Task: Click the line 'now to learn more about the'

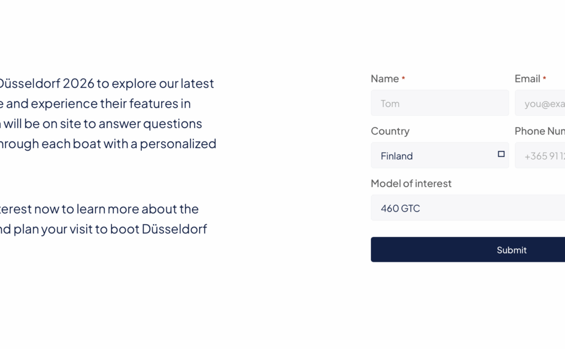Action: 99,209
